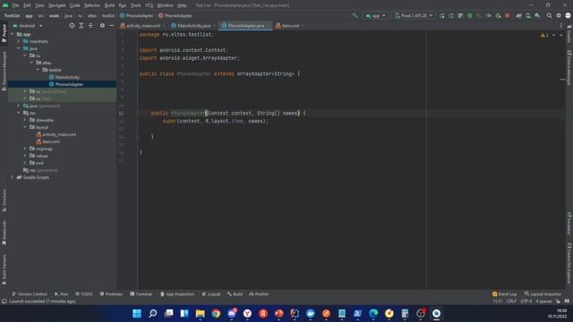Open the app run configuration dropdown
Screen dimensions: 573x322
375,16
